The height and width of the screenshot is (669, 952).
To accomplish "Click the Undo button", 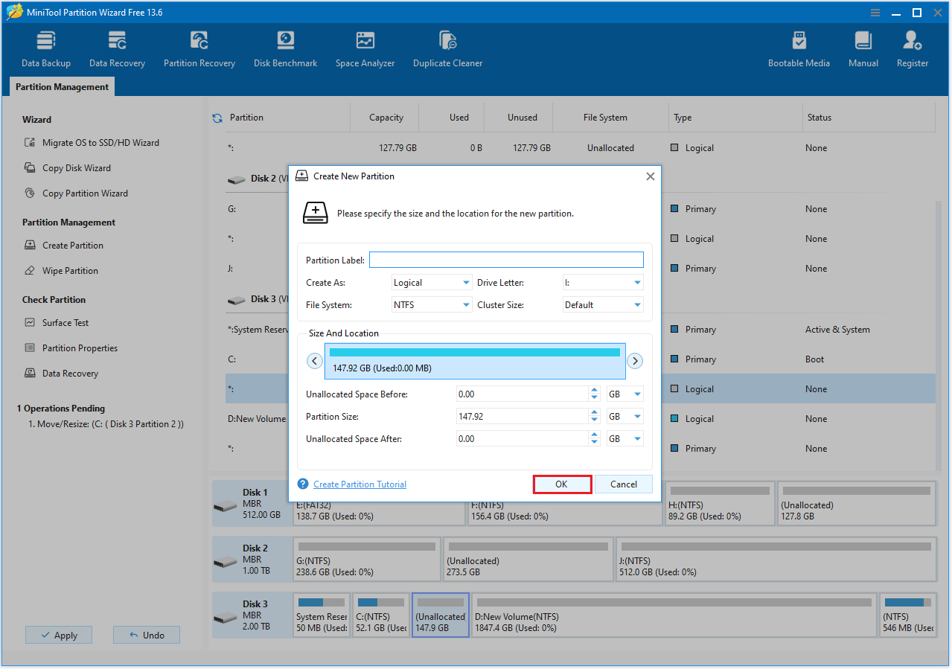I will point(147,635).
